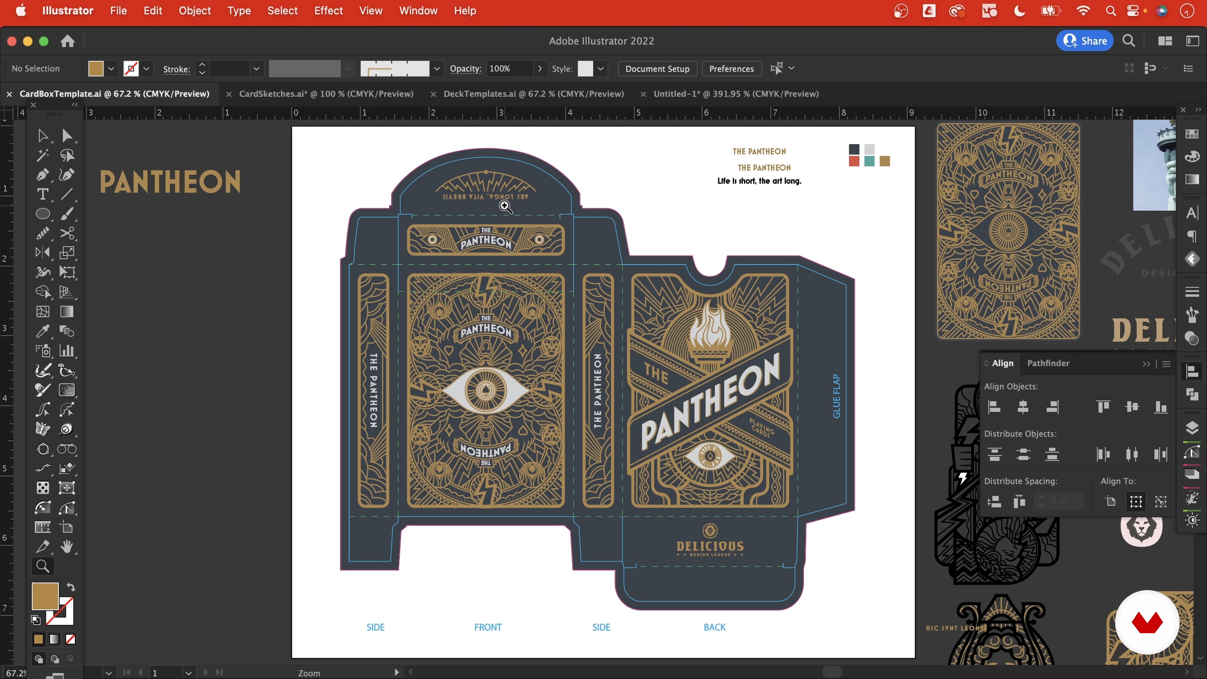Open the Fill color dropdown arrow
The width and height of the screenshot is (1207, 679).
pyautogui.click(x=111, y=69)
